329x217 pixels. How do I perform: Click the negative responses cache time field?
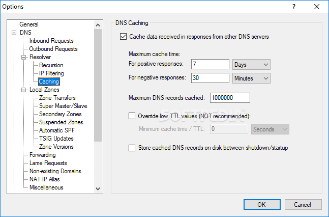pyautogui.click(x=210, y=78)
